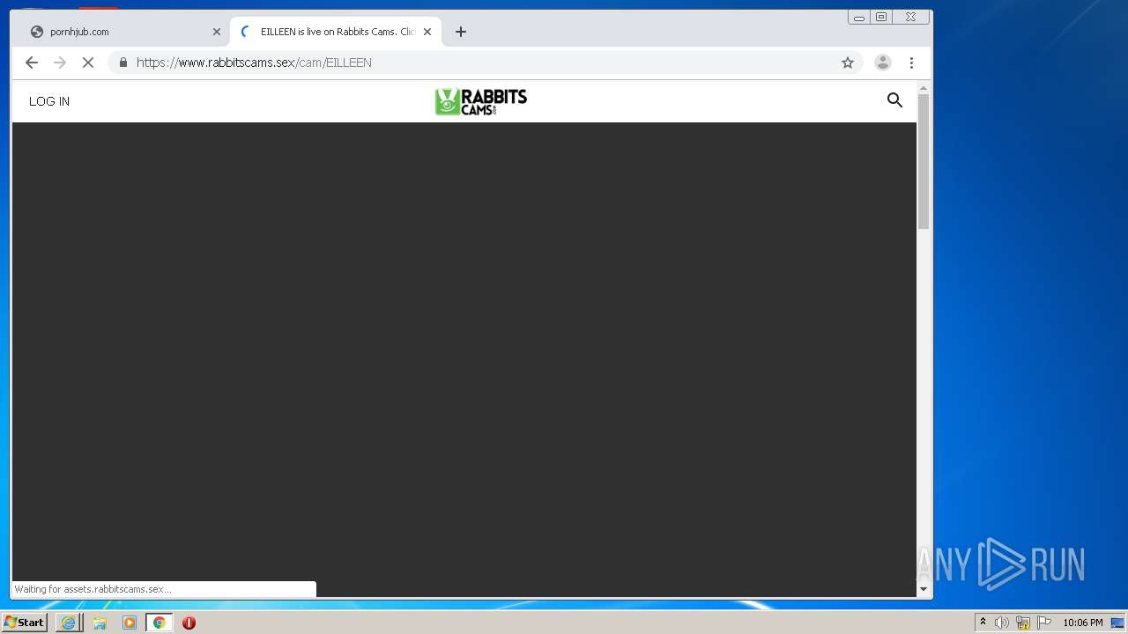Click the page vertical scrollbar thumb

pos(924,161)
